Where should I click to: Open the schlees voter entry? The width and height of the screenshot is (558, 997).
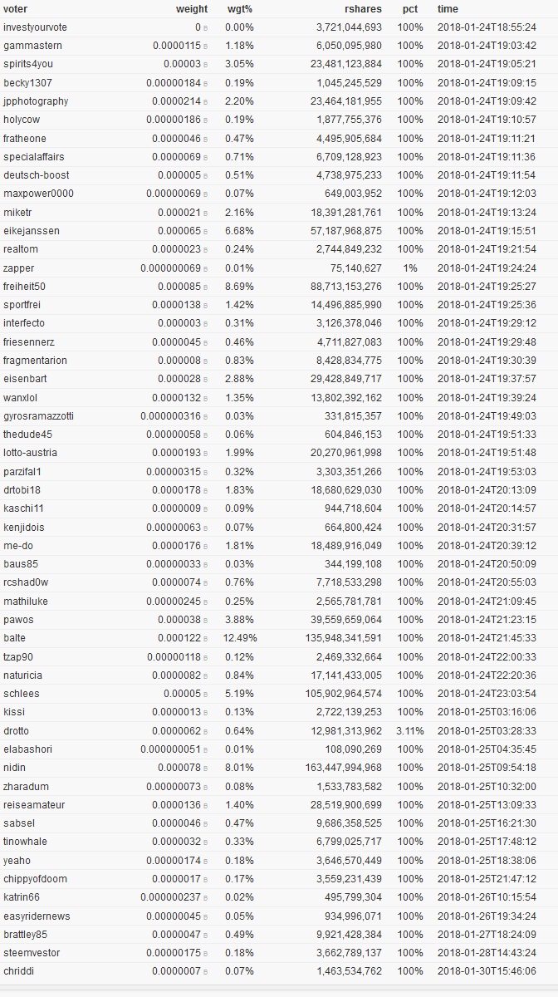21,694
